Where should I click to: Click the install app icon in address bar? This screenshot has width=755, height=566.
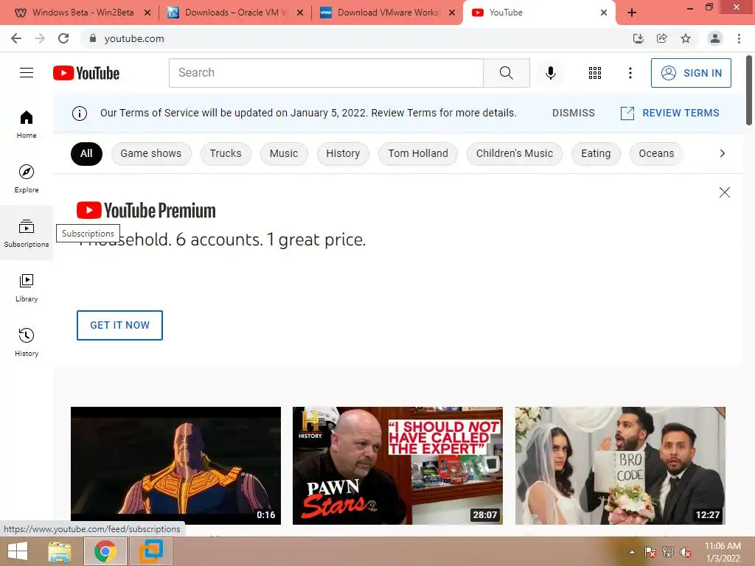click(638, 38)
